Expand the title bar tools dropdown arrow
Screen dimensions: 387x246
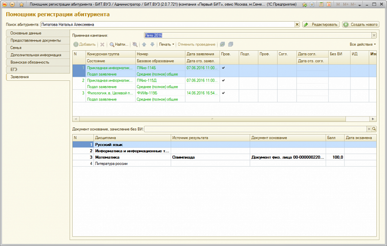click(x=359, y=5)
